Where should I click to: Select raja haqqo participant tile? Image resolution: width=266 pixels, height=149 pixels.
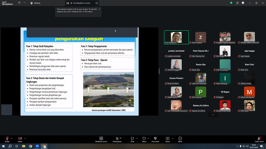point(249,51)
